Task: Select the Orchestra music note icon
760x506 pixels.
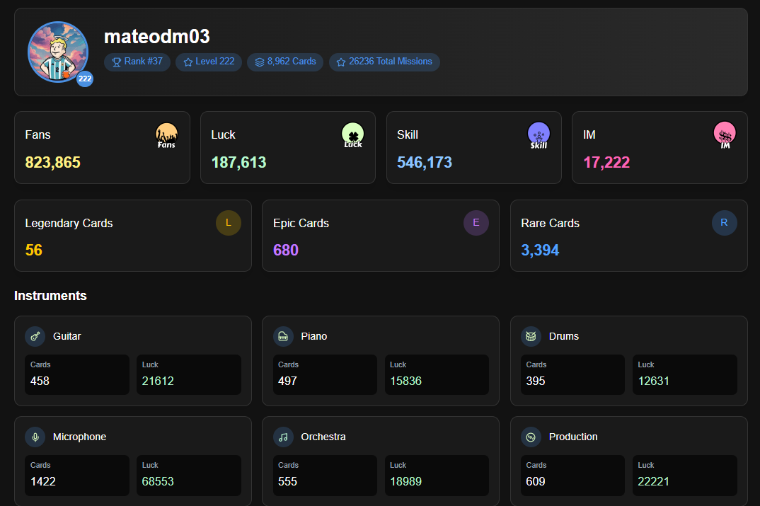Action: pyautogui.click(x=283, y=437)
